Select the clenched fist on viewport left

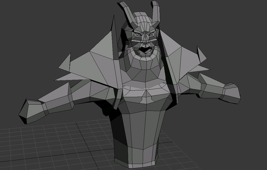point(31,111)
